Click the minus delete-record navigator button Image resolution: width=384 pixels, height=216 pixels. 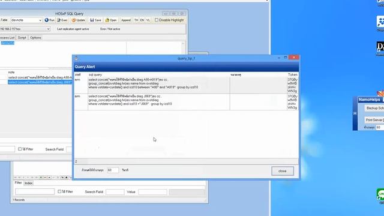point(45,178)
